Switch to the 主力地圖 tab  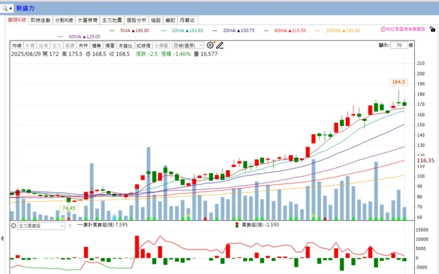[x=112, y=20]
